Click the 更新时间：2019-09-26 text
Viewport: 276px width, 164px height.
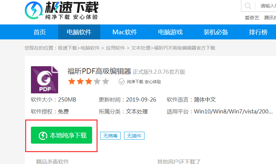point(127,100)
